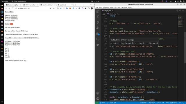Open the Edit menu in VS Code

click(x=100, y=7)
